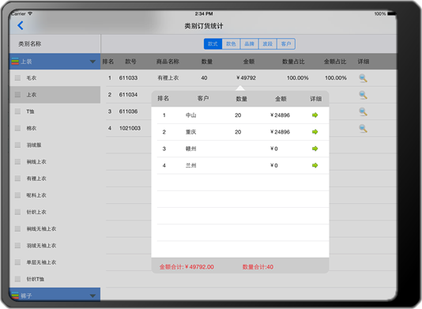Switch to the 款色 tab
This screenshot has height=309, width=422.
pos(231,44)
